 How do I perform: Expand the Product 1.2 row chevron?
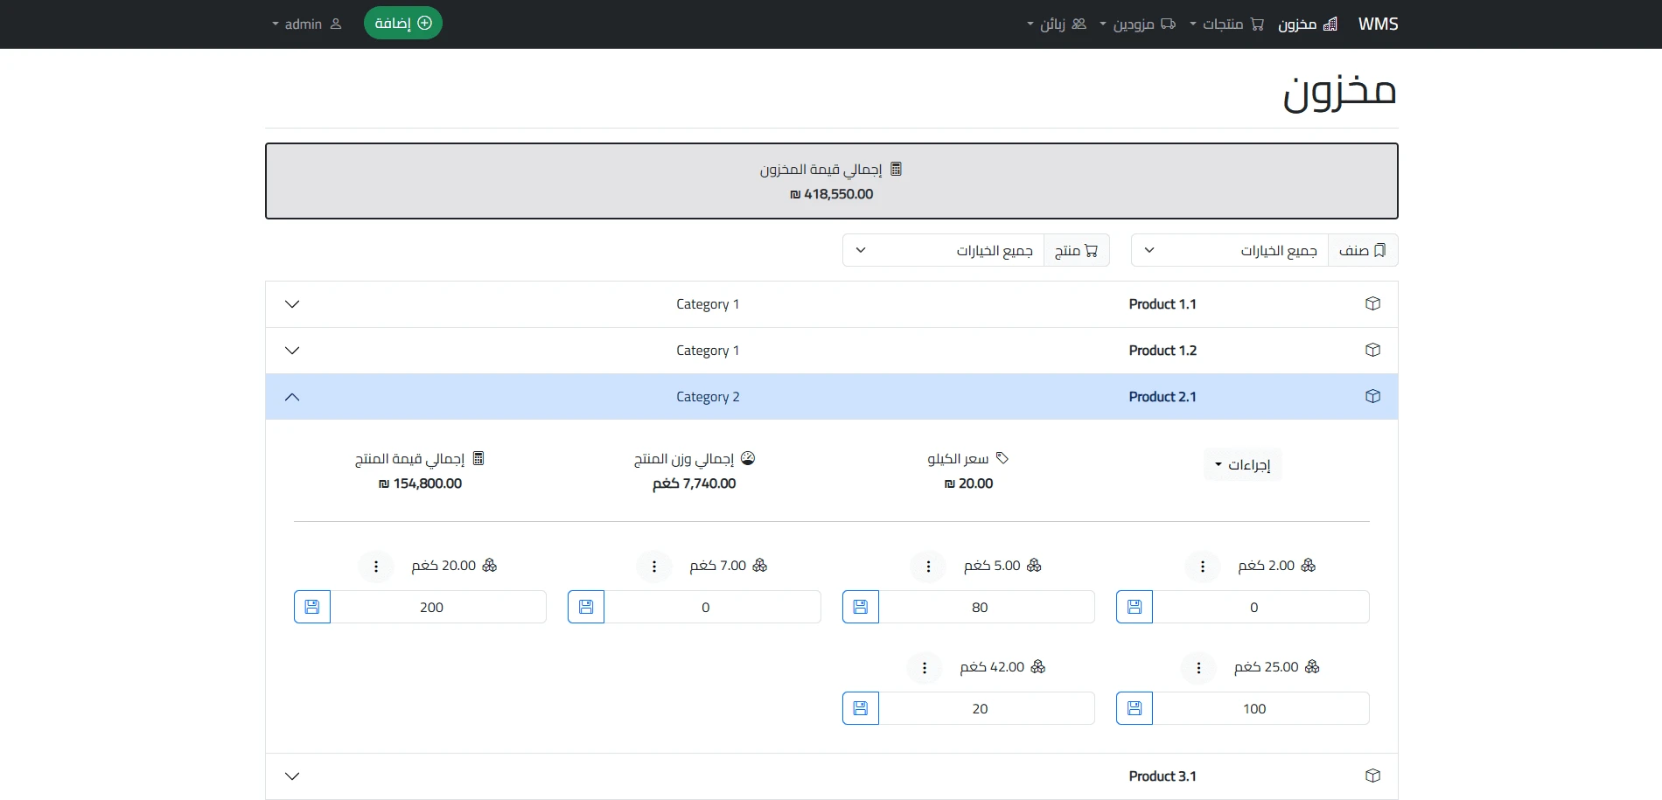coord(292,351)
